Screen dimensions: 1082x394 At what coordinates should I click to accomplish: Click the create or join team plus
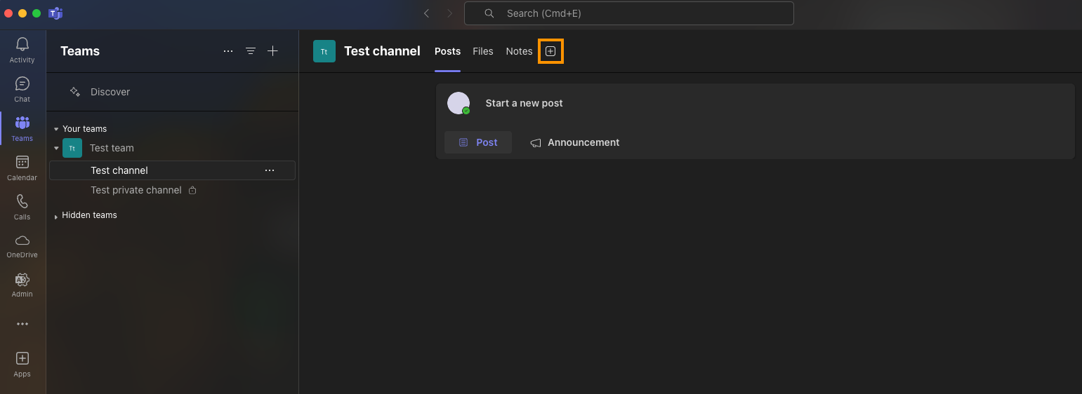coord(273,51)
